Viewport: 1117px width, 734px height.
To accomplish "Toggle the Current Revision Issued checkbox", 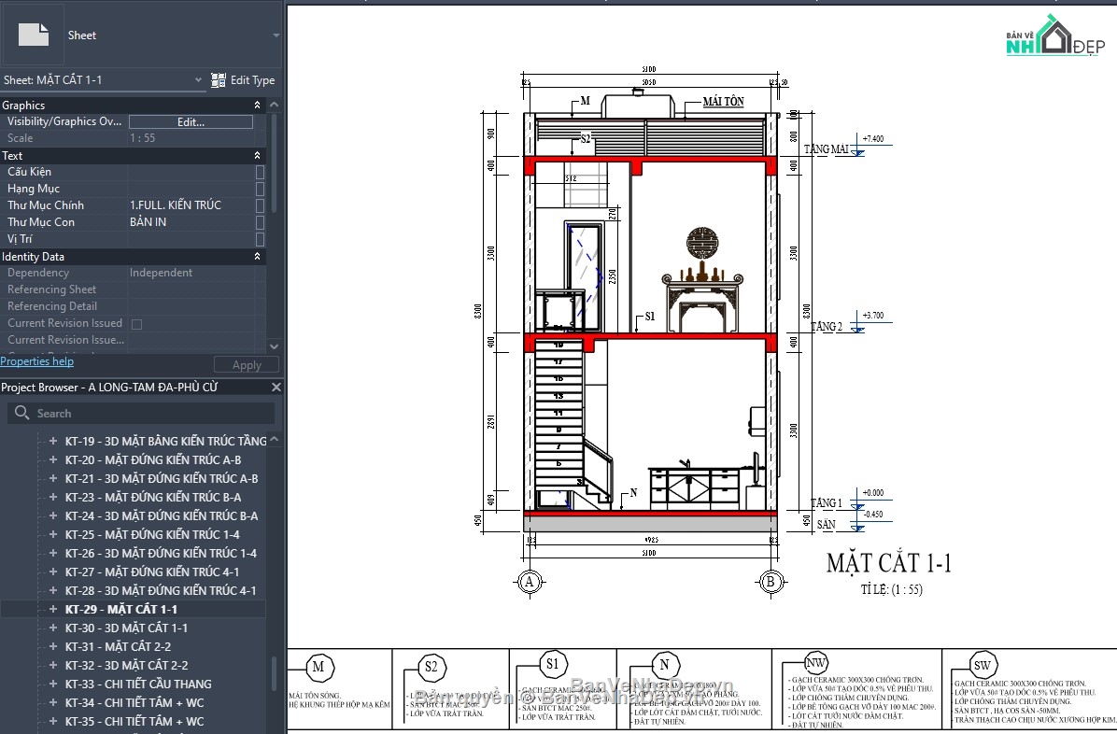I will click(136, 324).
